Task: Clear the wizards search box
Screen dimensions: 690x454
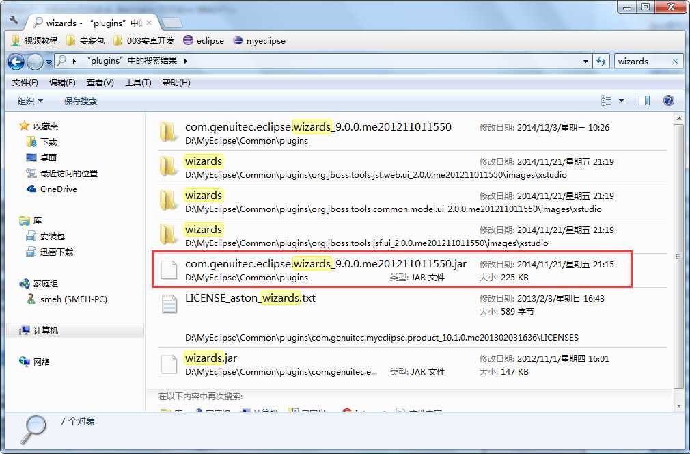Action: point(674,62)
